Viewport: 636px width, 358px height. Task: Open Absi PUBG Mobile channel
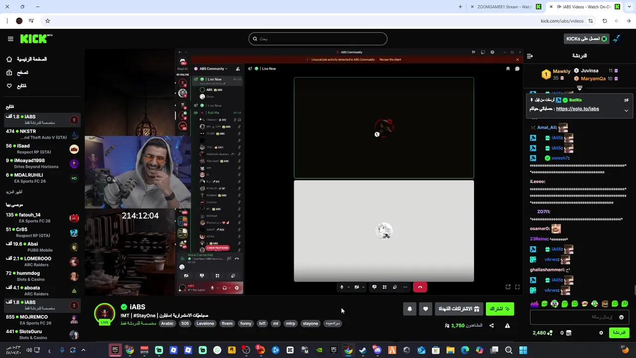[x=42, y=247]
